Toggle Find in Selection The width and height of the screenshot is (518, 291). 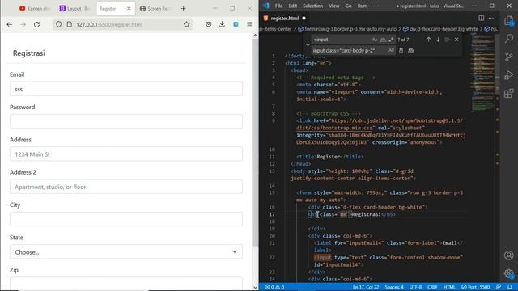448,40
